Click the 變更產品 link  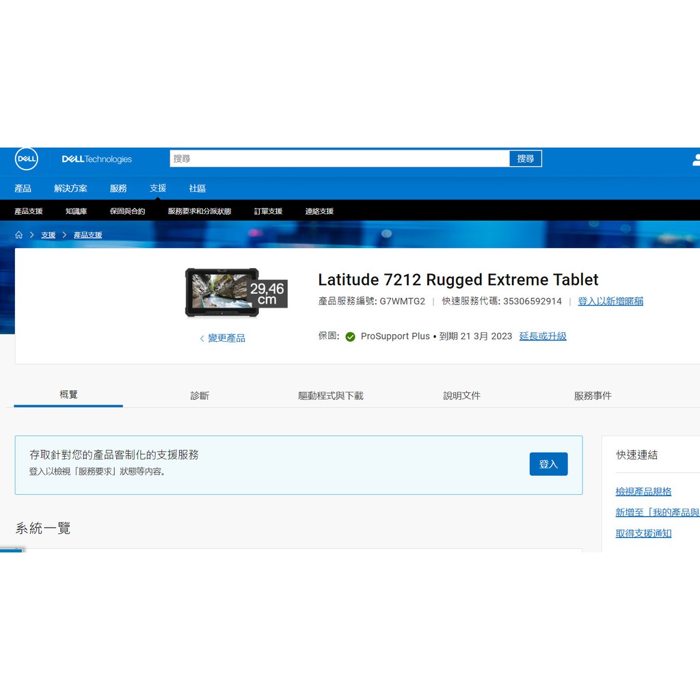pyautogui.click(x=223, y=338)
